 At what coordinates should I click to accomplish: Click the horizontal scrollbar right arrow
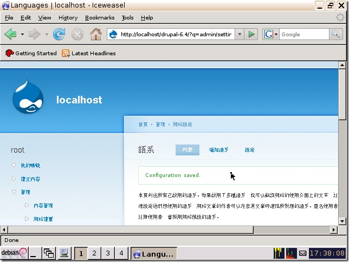coord(334,230)
